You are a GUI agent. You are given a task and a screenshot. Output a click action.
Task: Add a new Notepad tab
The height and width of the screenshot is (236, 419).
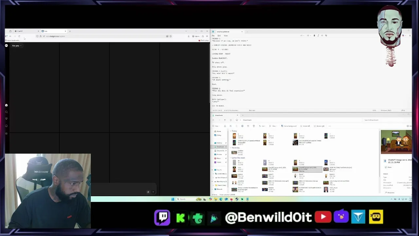click(x=247, y=31)
